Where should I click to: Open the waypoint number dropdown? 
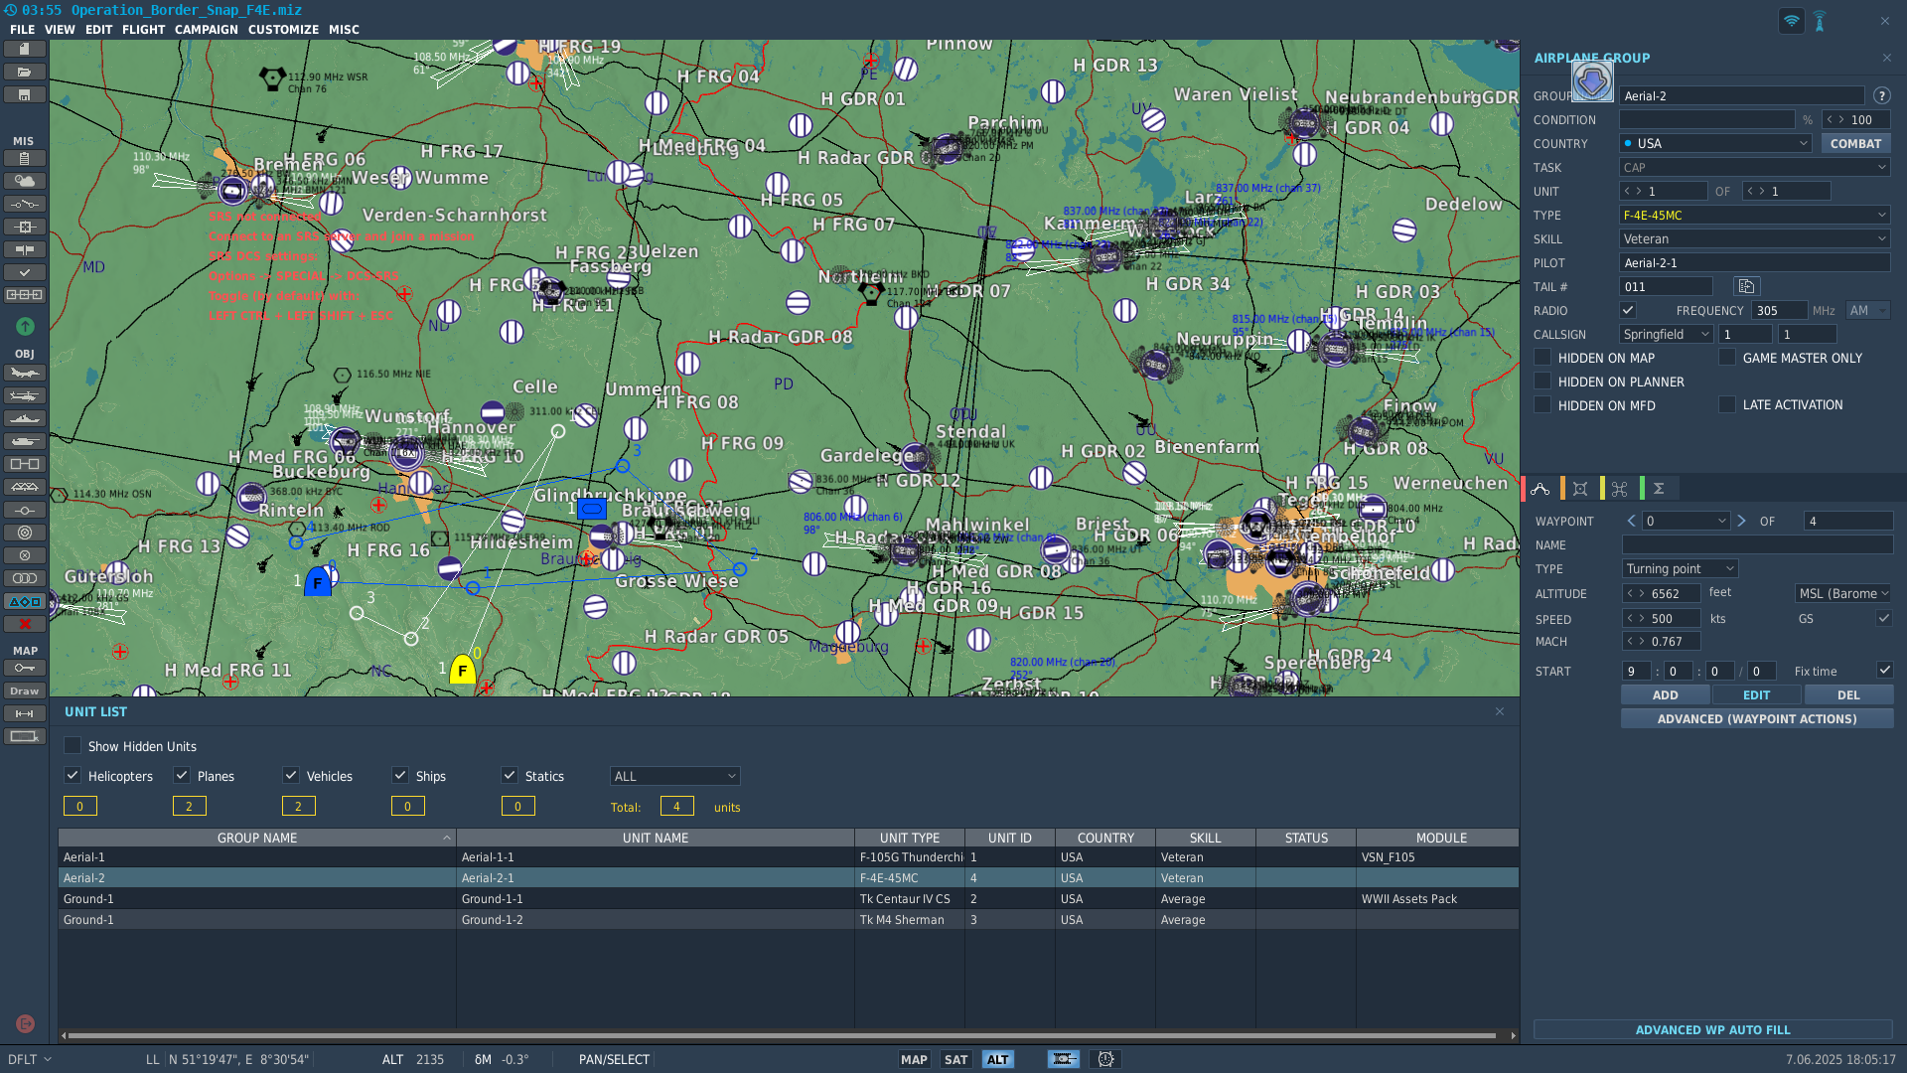(x=1687, y=521)
